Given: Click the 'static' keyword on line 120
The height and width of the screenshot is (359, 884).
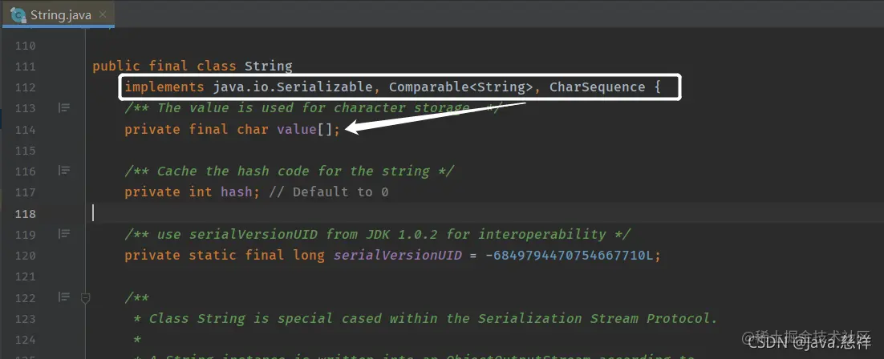Looking at the screenshot, I should 213,256.
